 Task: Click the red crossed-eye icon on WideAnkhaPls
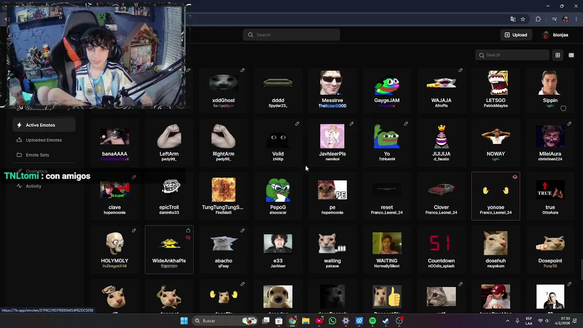point(188,237)
